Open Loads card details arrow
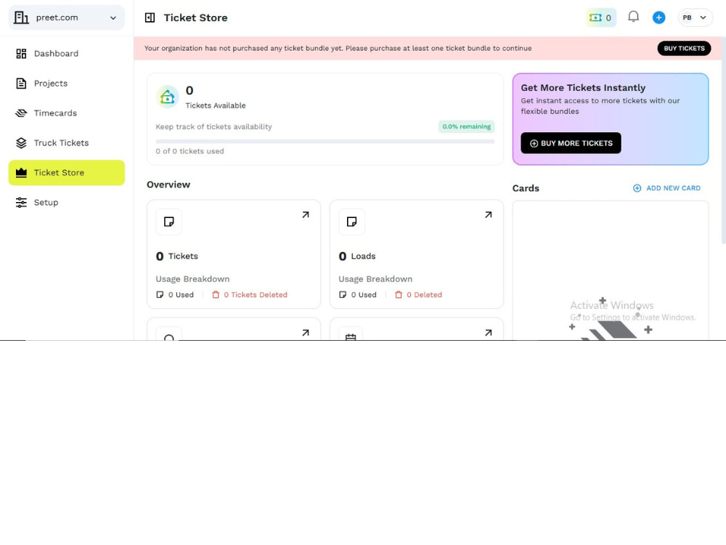Viewport: 726px width, 545px height. [489, 215]
